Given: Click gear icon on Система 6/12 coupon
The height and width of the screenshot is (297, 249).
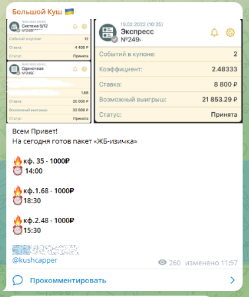Looking at the screenshot, I should [x=84, y=26].
